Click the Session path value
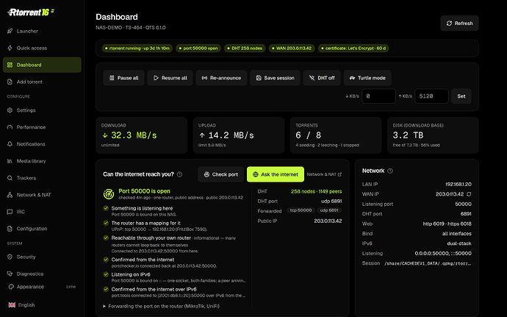This screenshot has height=317, width=507. [x=428, y=263]
